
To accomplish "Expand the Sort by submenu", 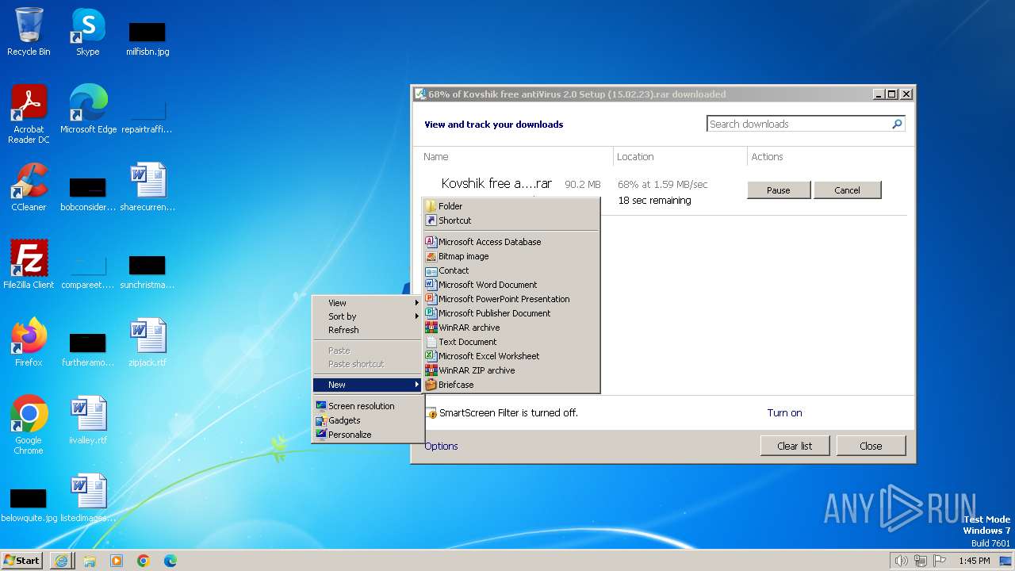I will 368,316.
